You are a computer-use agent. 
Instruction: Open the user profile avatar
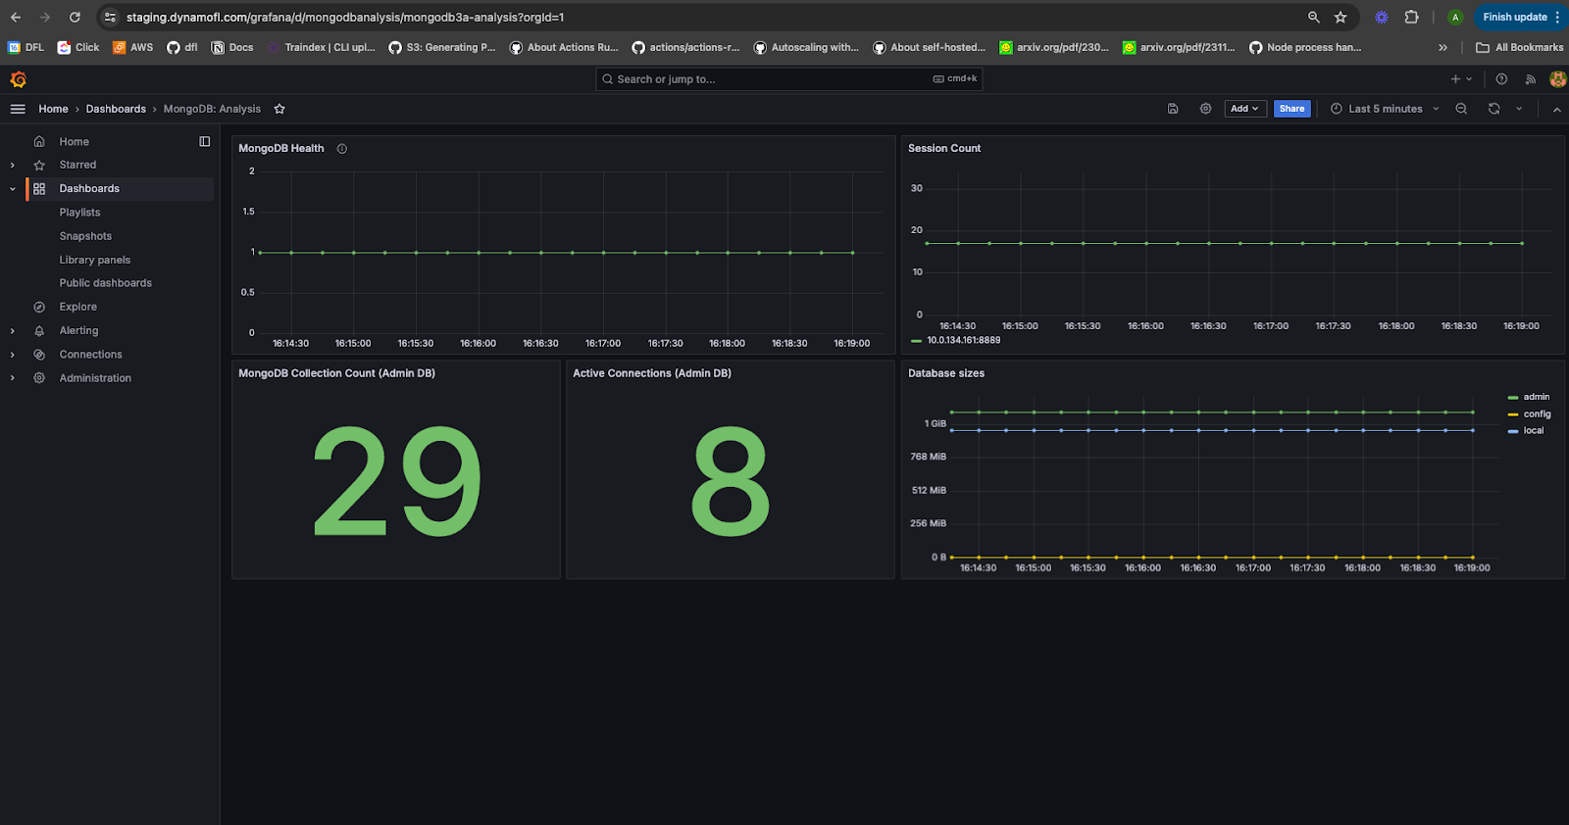pos(1557,79)
